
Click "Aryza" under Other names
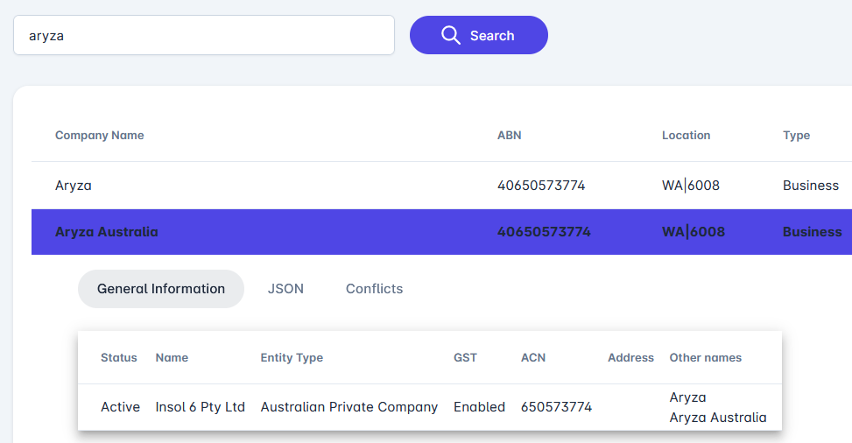click(x=687, y=397)
